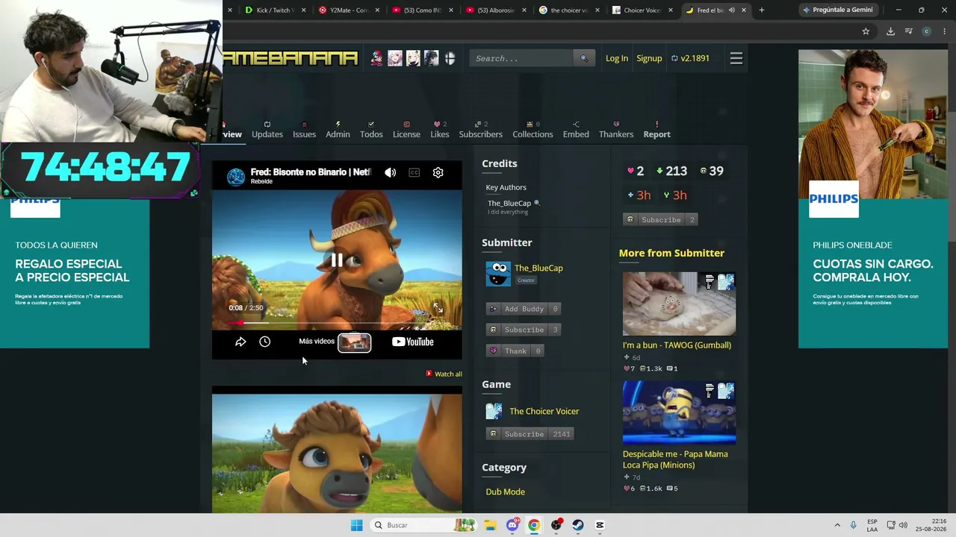Open I'm a bun TAWOG thumbnail
The height and width of the screenshot is (537, 956).
pyautogui.click(x=679, y=304)
